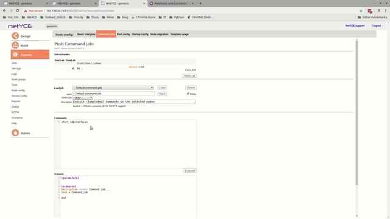This screenshot has height=219, width=390.
Task: Click the Save button
Action: click(162, 94)
